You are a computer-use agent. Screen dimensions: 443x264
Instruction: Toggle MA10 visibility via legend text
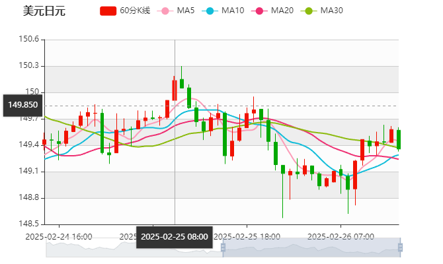point(232,11)
